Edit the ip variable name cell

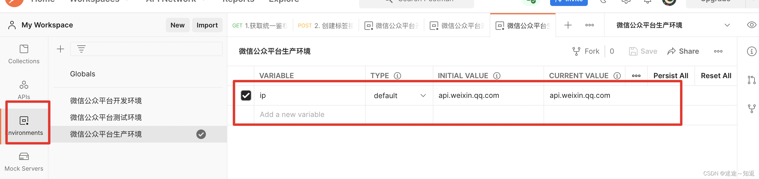click(309, 95)
